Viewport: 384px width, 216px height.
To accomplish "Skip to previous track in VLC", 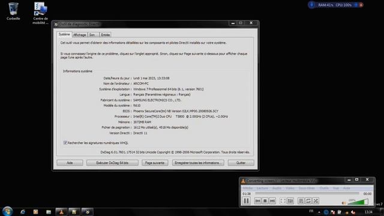I will 257,201.
